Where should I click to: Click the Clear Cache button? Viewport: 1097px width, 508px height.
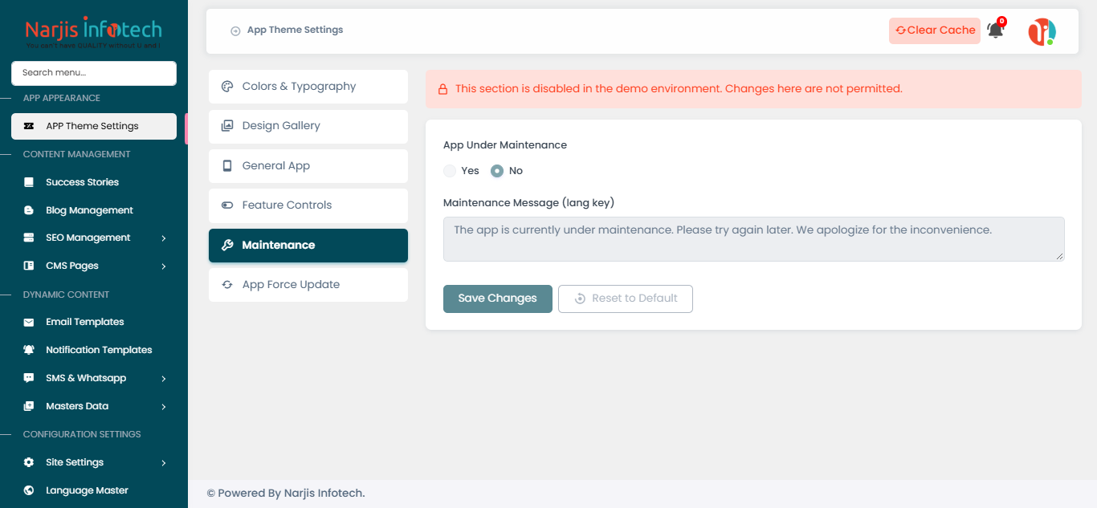[x=935, y=30]
